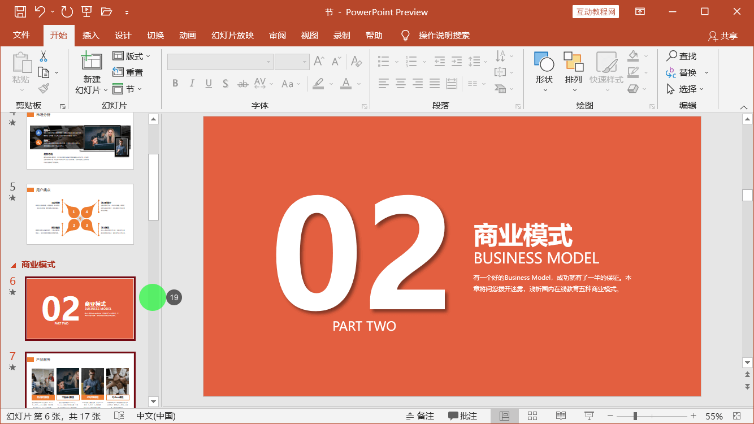Toggle text shadow formatting
Screen dimensions: 754x424
point(226,84)
